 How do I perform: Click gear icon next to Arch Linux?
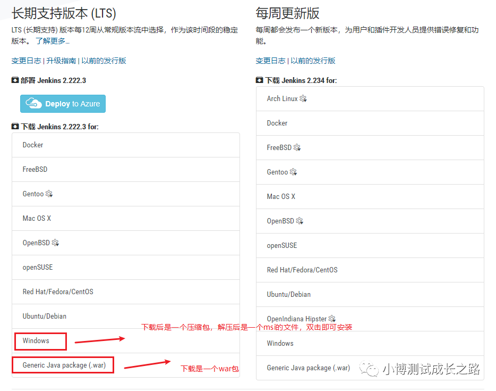[x=303, y=98]
